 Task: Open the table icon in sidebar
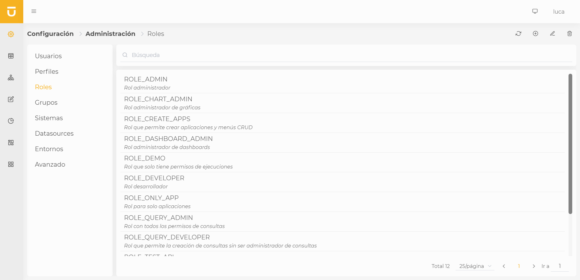tap(11, 56)
